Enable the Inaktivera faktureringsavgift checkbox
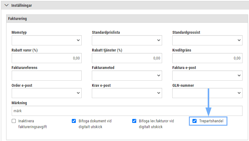Image resolution: width=249 pixels, height=141 pixels. (14, 121)
